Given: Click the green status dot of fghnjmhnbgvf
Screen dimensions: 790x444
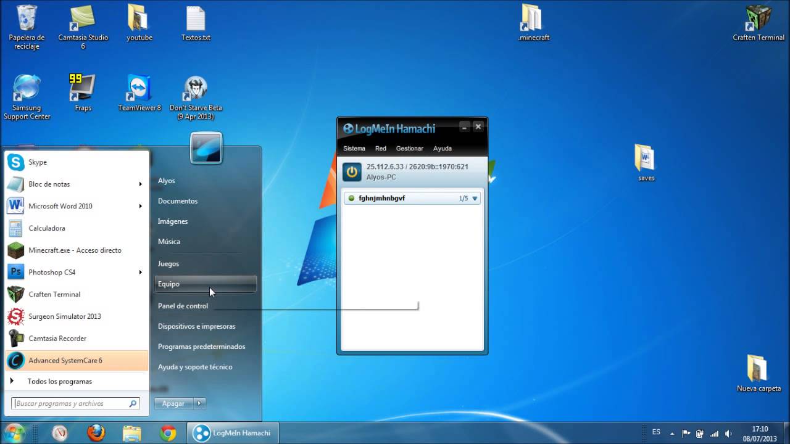Looking at the screenshot, I should 352,199.
